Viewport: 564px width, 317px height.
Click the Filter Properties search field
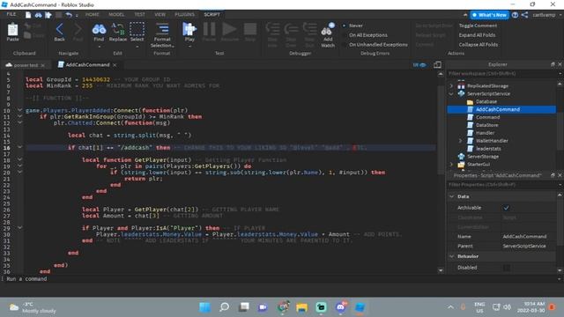pyautogui.click(x=501, y=185)
